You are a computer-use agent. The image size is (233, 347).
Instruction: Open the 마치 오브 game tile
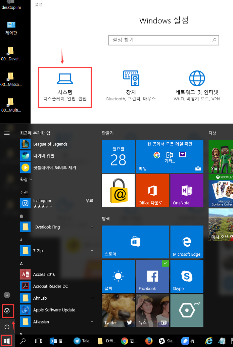click(221, 225)
